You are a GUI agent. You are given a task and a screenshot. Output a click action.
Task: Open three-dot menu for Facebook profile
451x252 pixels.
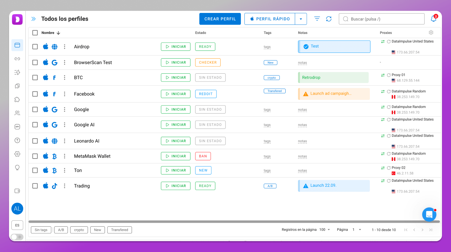coord(64,94)
